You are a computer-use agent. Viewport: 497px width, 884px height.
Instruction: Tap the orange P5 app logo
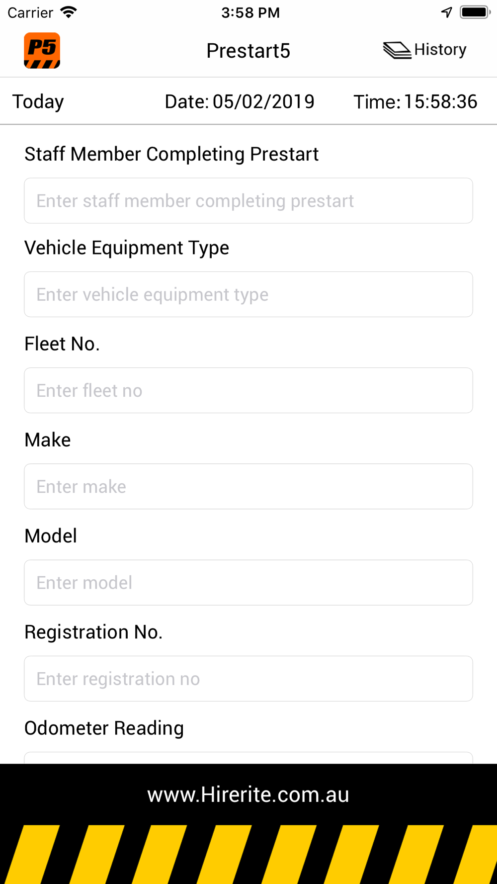[42, 50]
